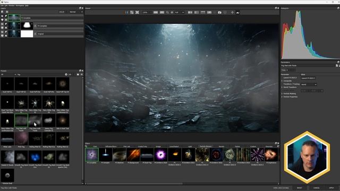Click the favorites star icon in Presets panel
The width and height of the screenshot is (340, 191).
click(78, 74)
